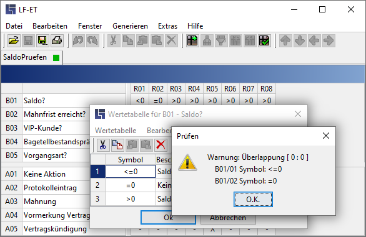
Task: Click the Print icon in main toolbar
Action: pyautogui.click(x=57, y=40)
